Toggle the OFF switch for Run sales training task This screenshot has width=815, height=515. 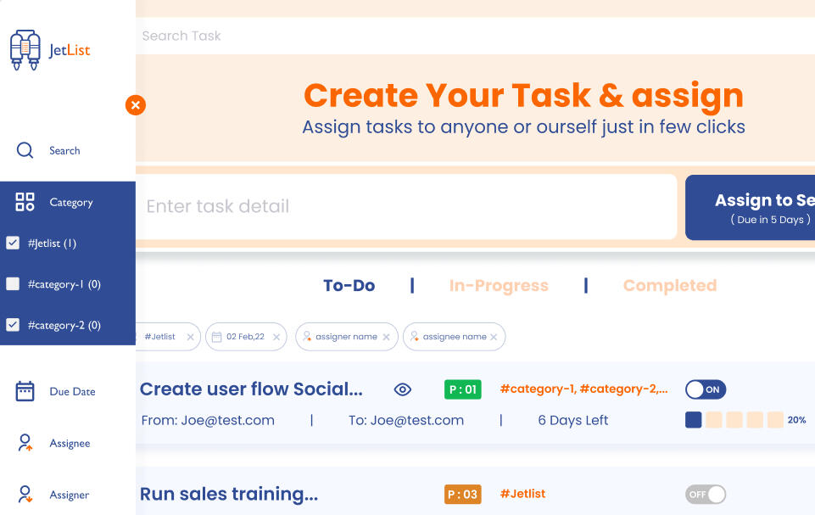tap(706, 494)
